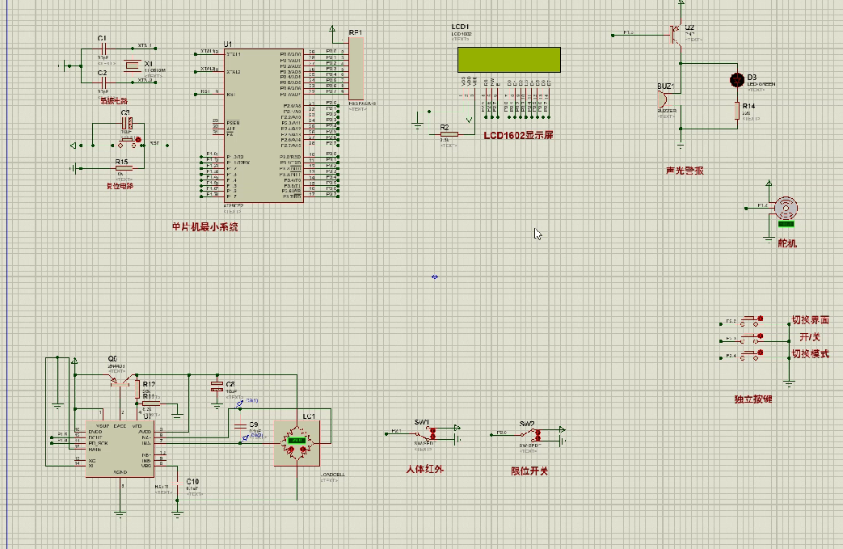Select capacitor C3 in the reset circuit

(127, 123)
